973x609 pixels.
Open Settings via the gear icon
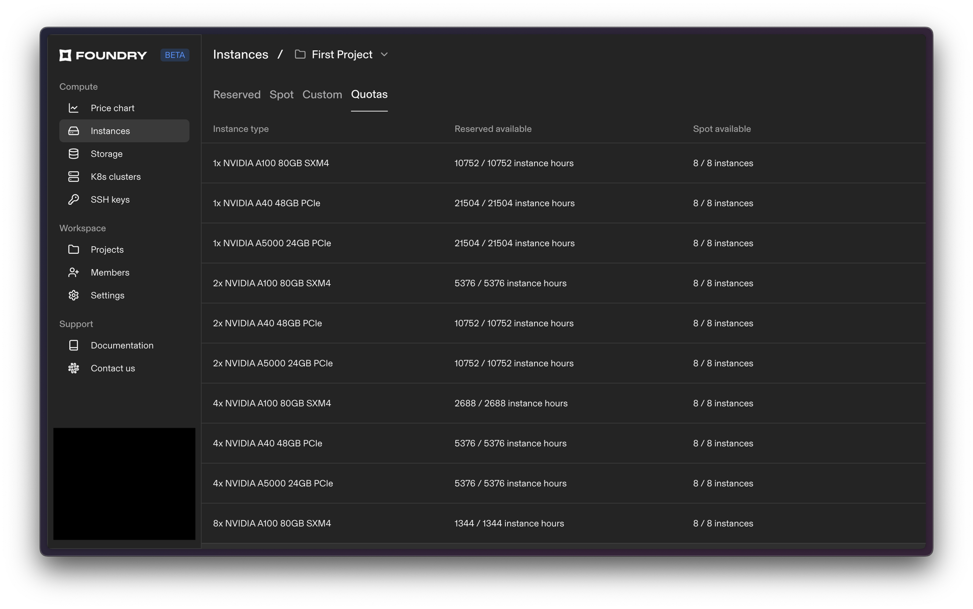[x=73, y=295]
